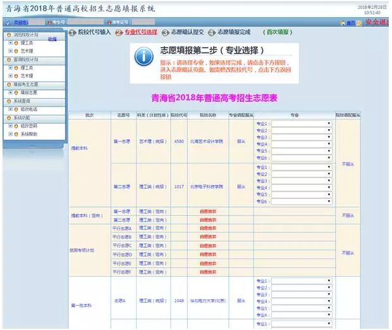Expand the 修改电话 tree node
The image size is (392, 330).
[x=9, y=109]
